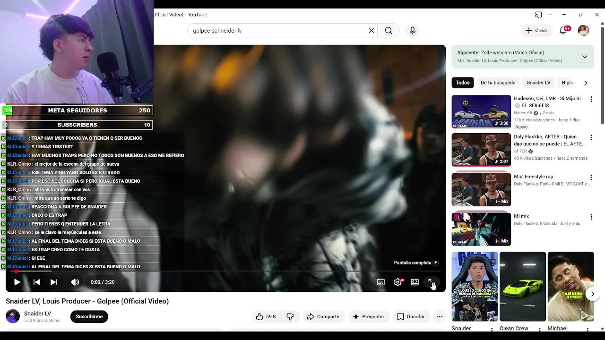The image size is (605, 340).
Task: Open more actions ellipsis under video
Action: coord(440,316)
